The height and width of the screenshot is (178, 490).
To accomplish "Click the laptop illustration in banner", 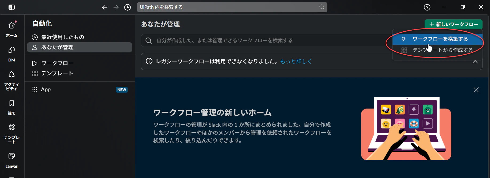I will 406,129.
